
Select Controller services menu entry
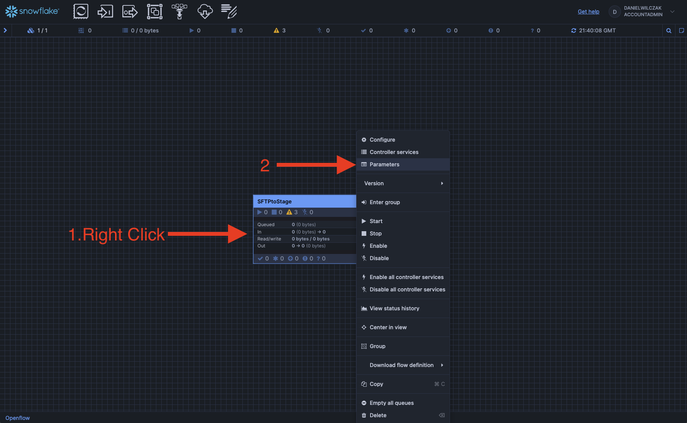point(394,152)
